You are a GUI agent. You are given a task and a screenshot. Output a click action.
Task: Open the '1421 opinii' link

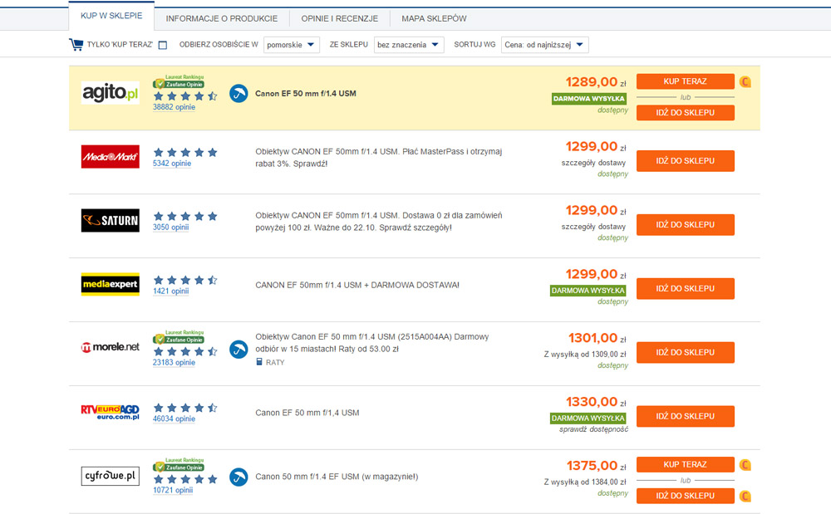coord(170,291)
